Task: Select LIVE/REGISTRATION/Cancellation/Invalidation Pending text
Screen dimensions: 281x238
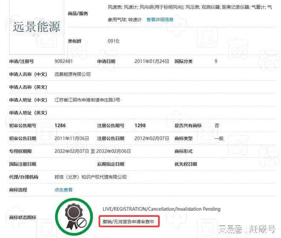Action: click(161, 209)
